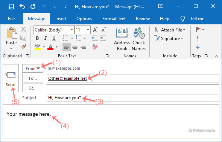Apply yellow text highlight color

coord(38,47)
